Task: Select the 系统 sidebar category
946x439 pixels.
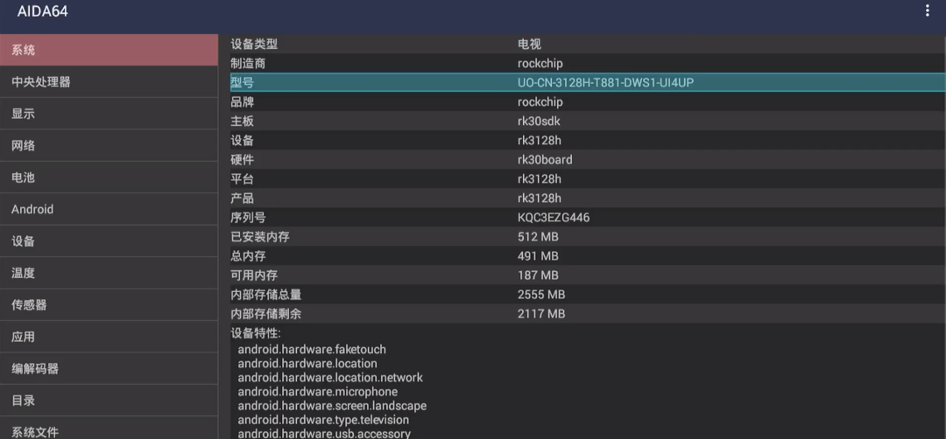Action: point(109,50)
